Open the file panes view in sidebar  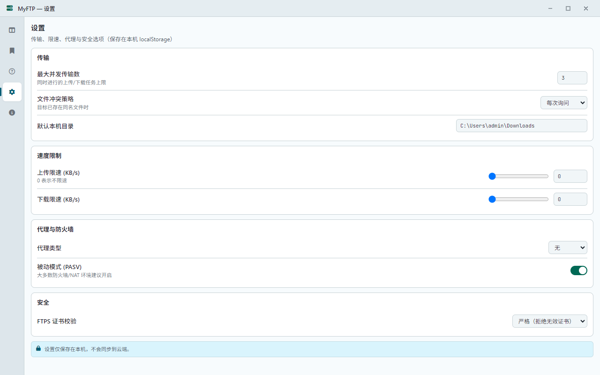(12, 30)
